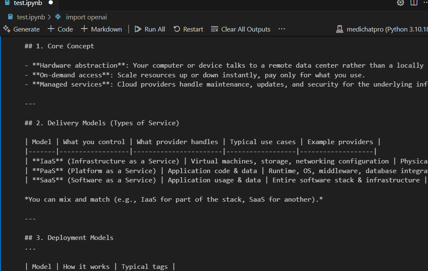Click the Python icon in the breadcrumb
The width and height of the screenshot is (428, 271).
pyautogui.click(x=58, y=17)
